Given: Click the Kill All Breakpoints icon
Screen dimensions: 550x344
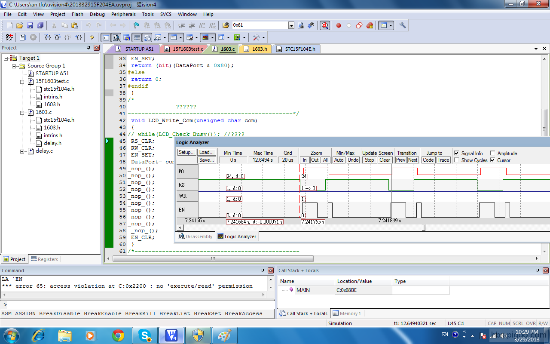Looking at the screenshot, I should 370,25.
